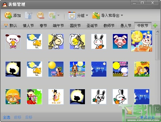Click the Add emoticon (添加) icon

(x=8, y=15)
